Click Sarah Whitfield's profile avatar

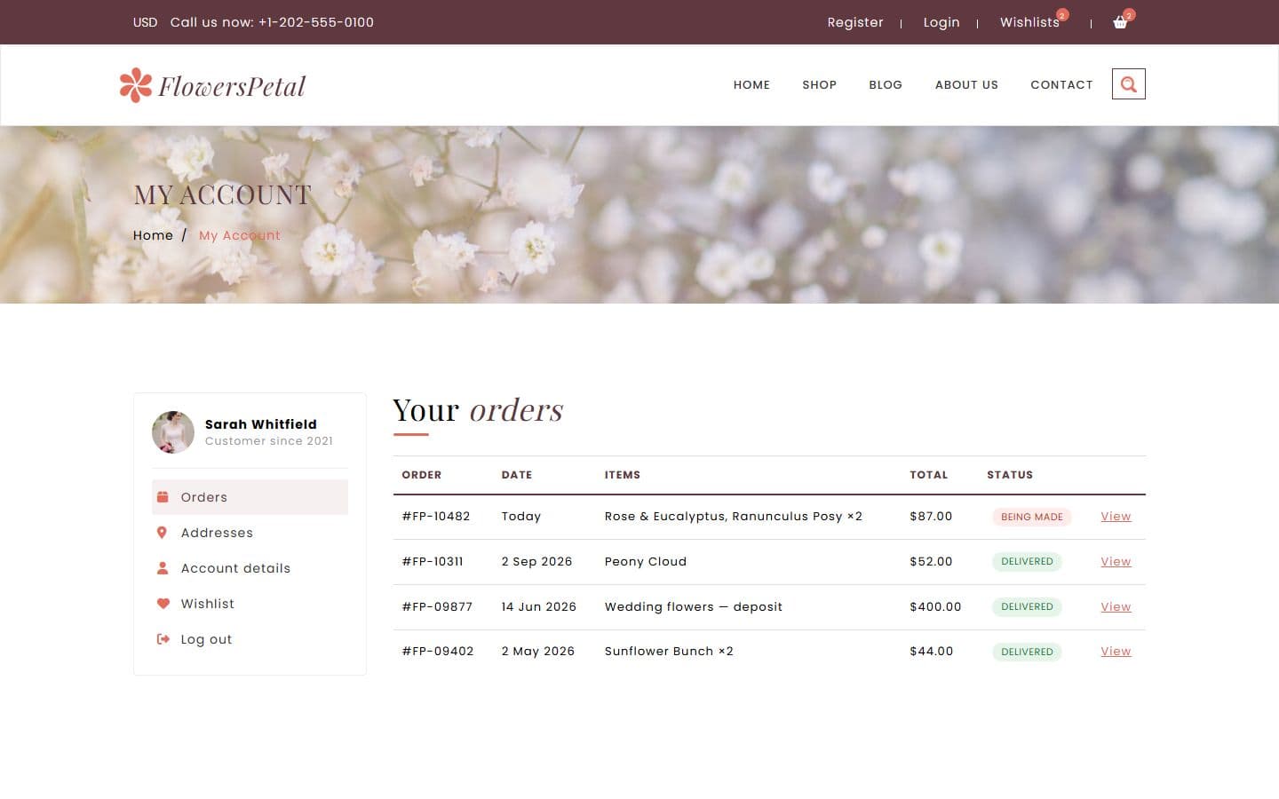point(173,432)
